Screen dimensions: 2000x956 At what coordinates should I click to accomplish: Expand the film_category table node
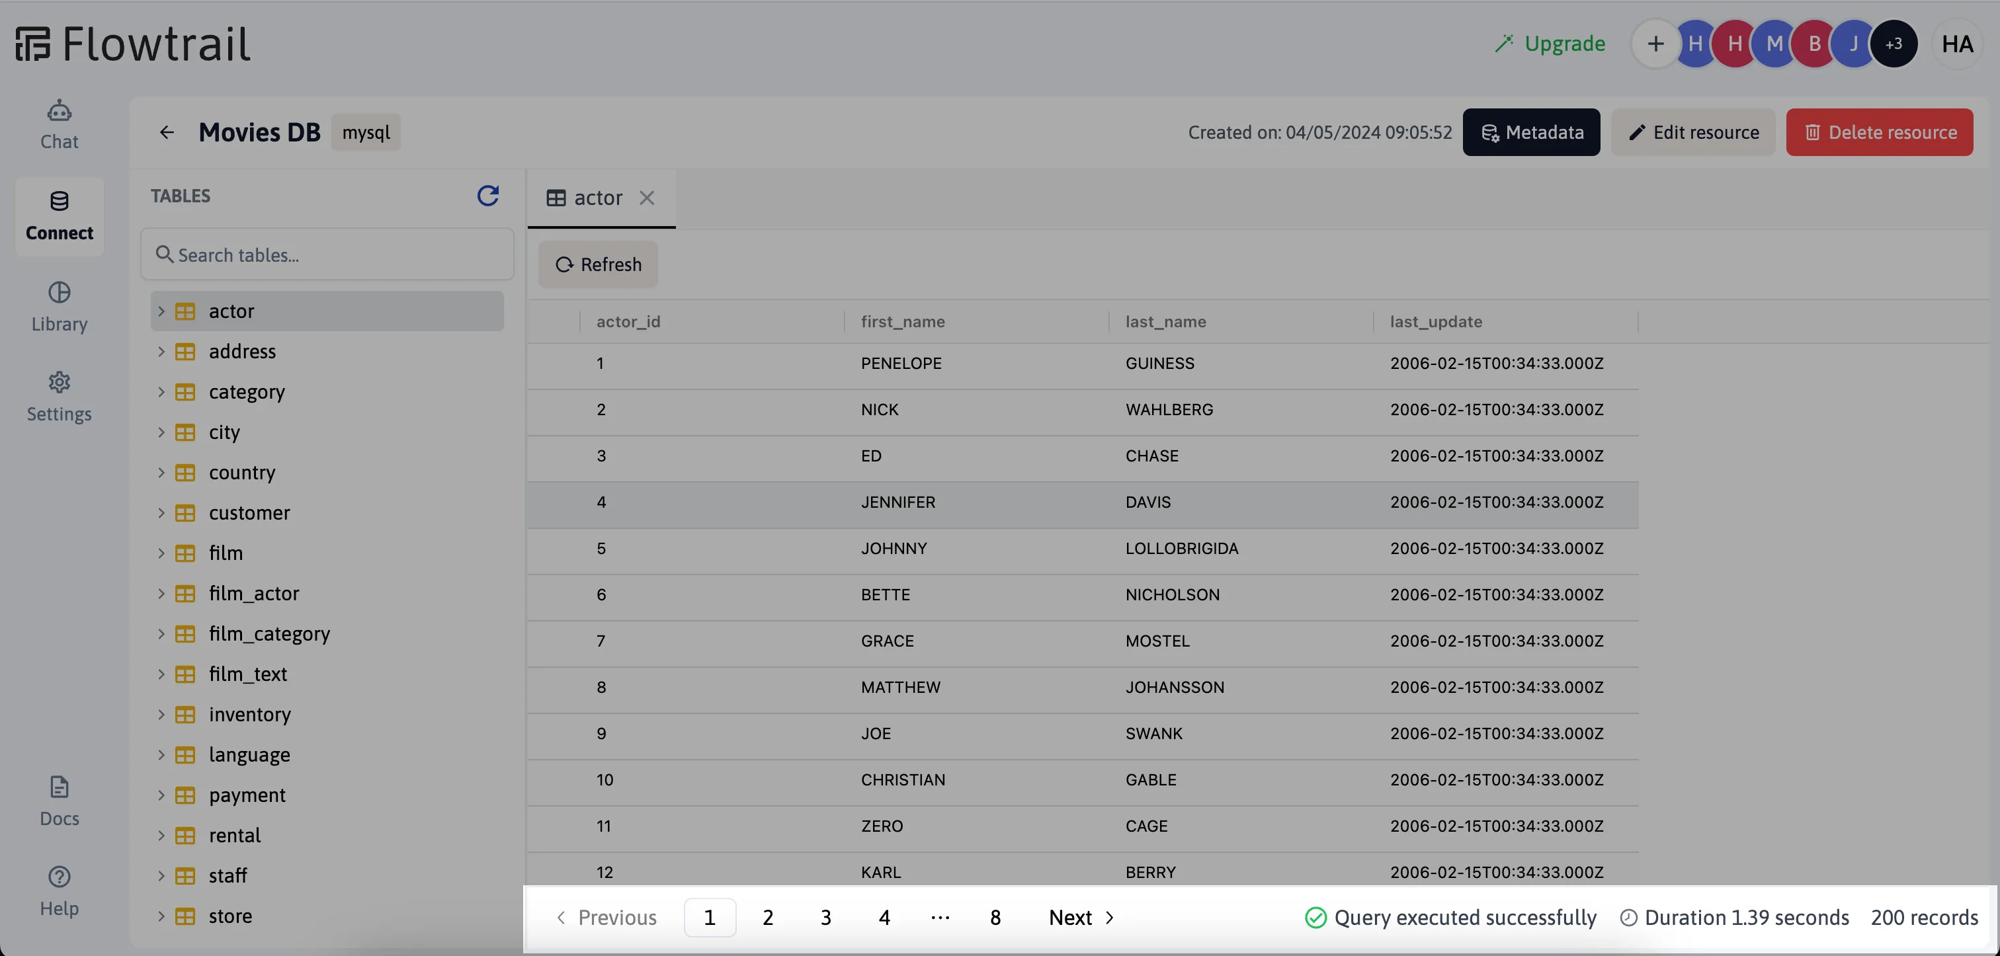[161, 634]
